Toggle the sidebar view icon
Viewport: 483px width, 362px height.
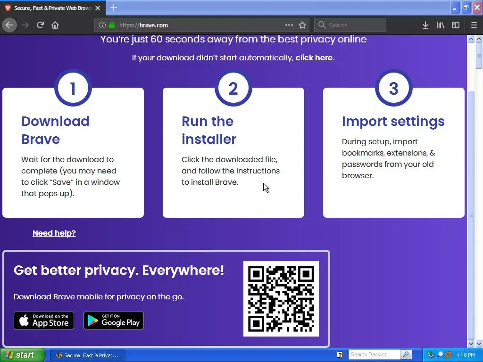click(x=456, y=25)
